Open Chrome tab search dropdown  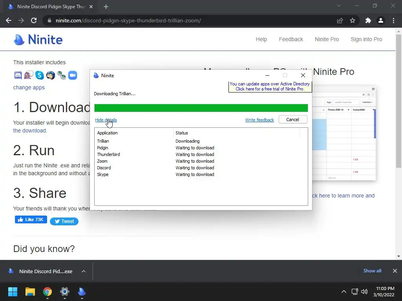(339, 5)
